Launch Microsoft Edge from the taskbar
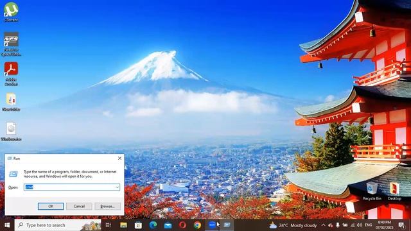 click(153, 225)
